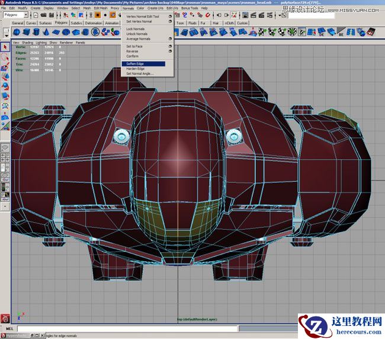Image resolution: width=385 pixels, height=339 pixels.
Task: Switch to the Surfaces shelf tab
Action: [x=45, y=23]
